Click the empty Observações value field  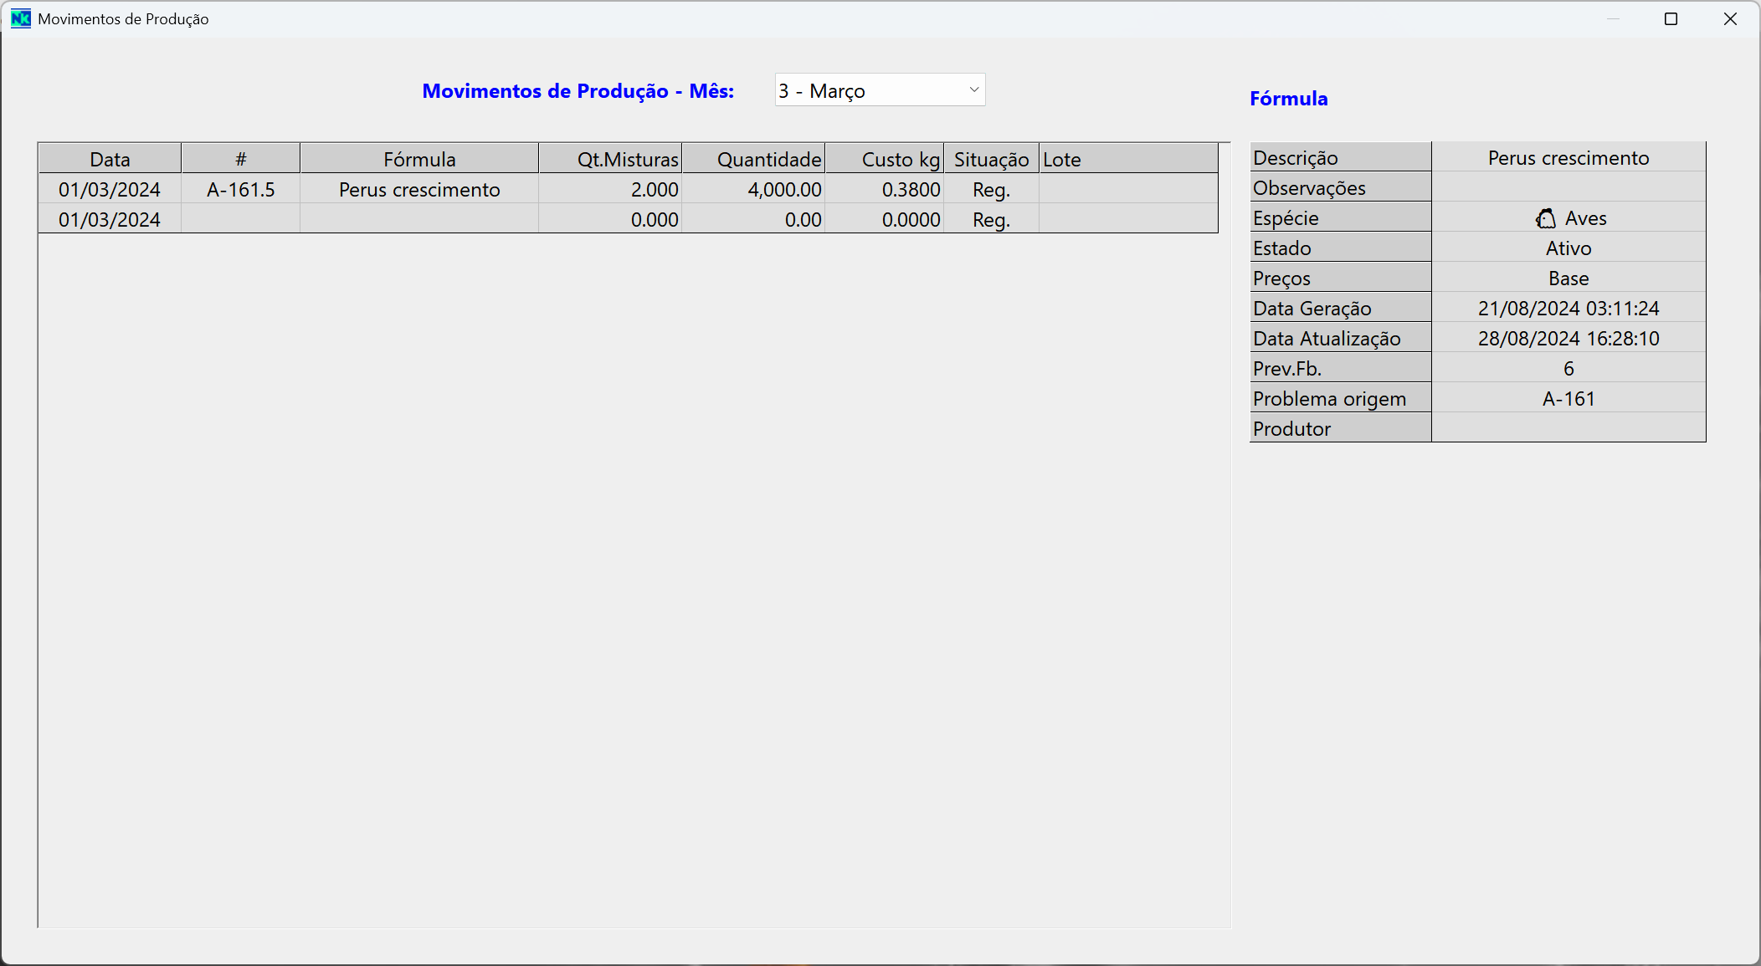coord(1568,188)
